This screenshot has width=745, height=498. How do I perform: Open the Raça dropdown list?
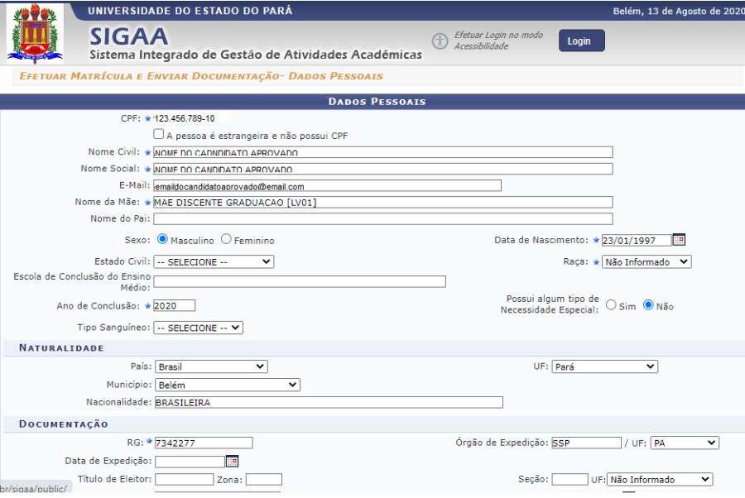646,261
